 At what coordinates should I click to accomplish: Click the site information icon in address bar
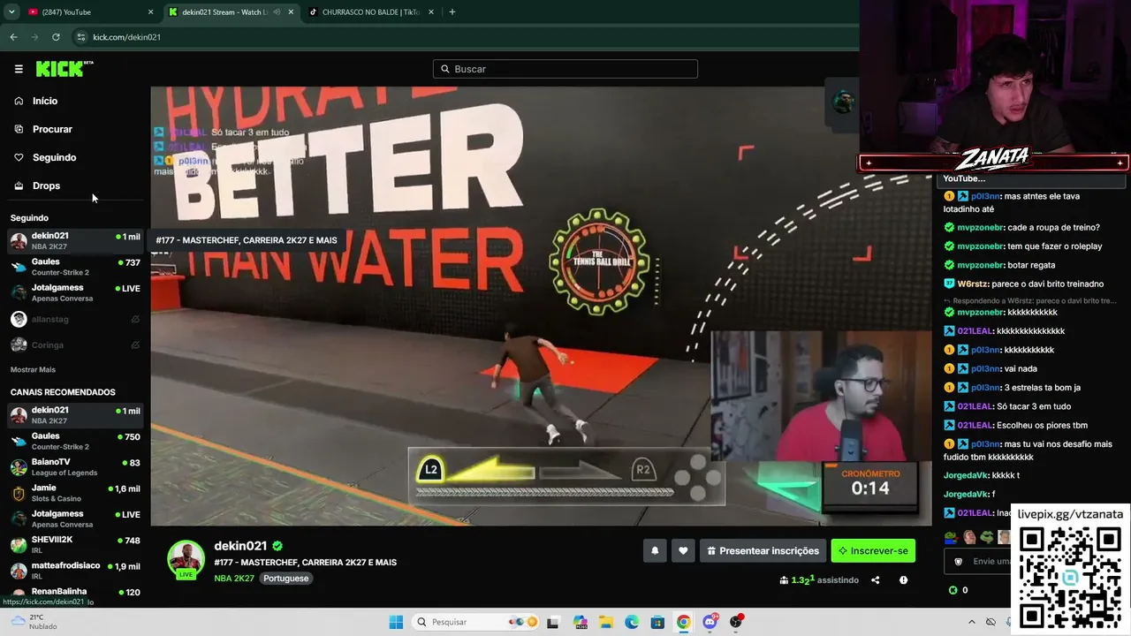(81, 37)
